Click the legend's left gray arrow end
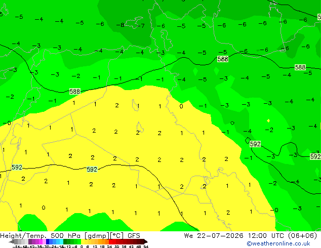This screenshot has width=321, height=248. coord(12,242)
